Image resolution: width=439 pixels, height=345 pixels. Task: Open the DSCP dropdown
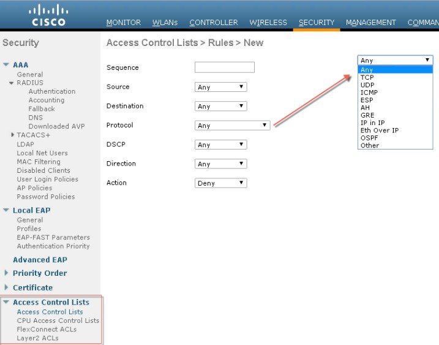coord(220,145)
